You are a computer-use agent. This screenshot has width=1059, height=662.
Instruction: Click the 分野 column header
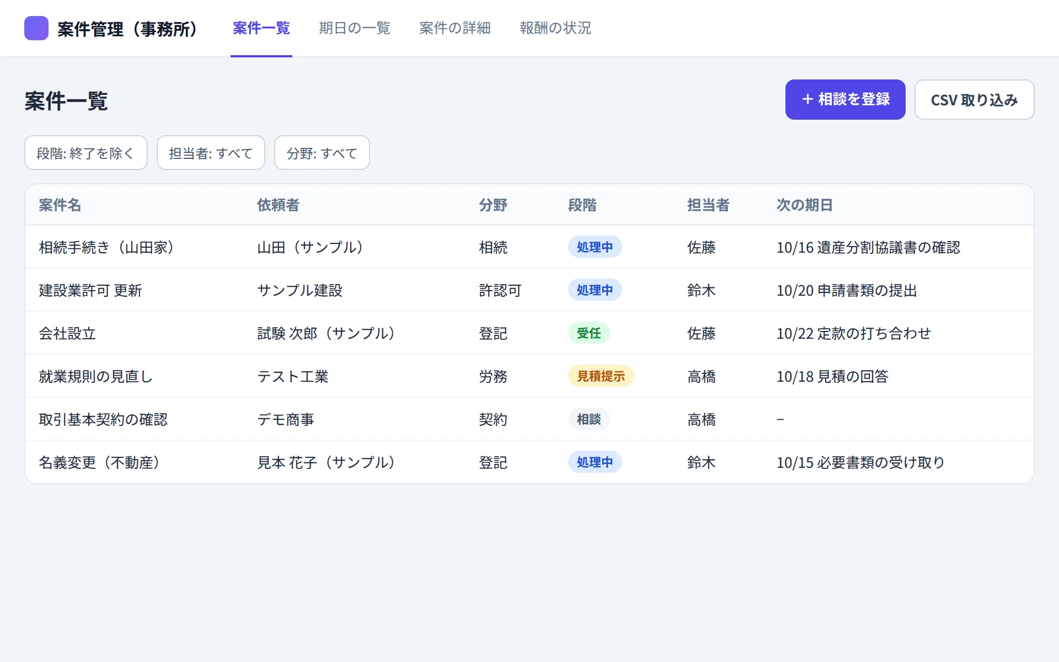(x=493, y=205)
